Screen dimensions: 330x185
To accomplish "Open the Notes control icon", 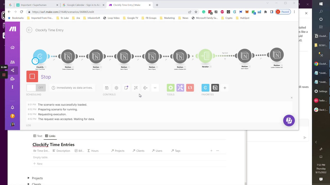I will (x=126, y=88).
